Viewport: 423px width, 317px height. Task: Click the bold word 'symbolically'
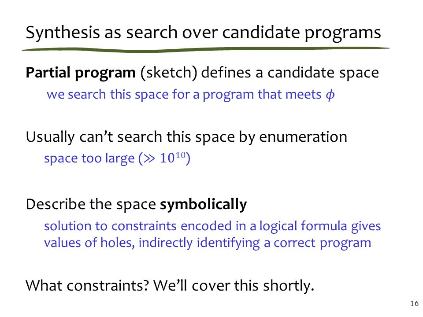(x=204, y=205)
